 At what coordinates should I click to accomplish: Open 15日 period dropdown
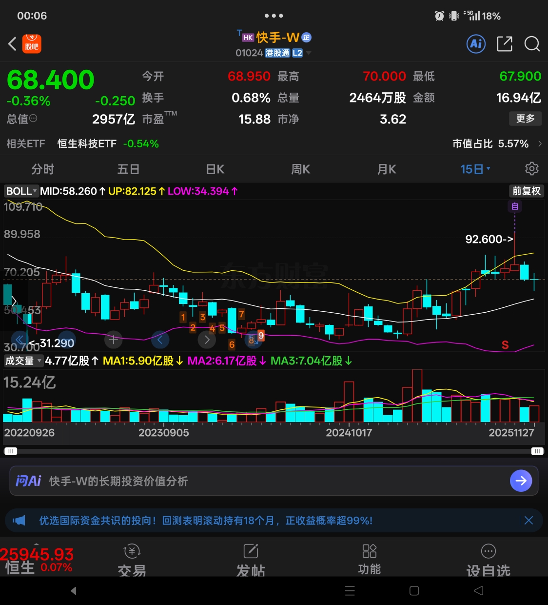point(475,169)
